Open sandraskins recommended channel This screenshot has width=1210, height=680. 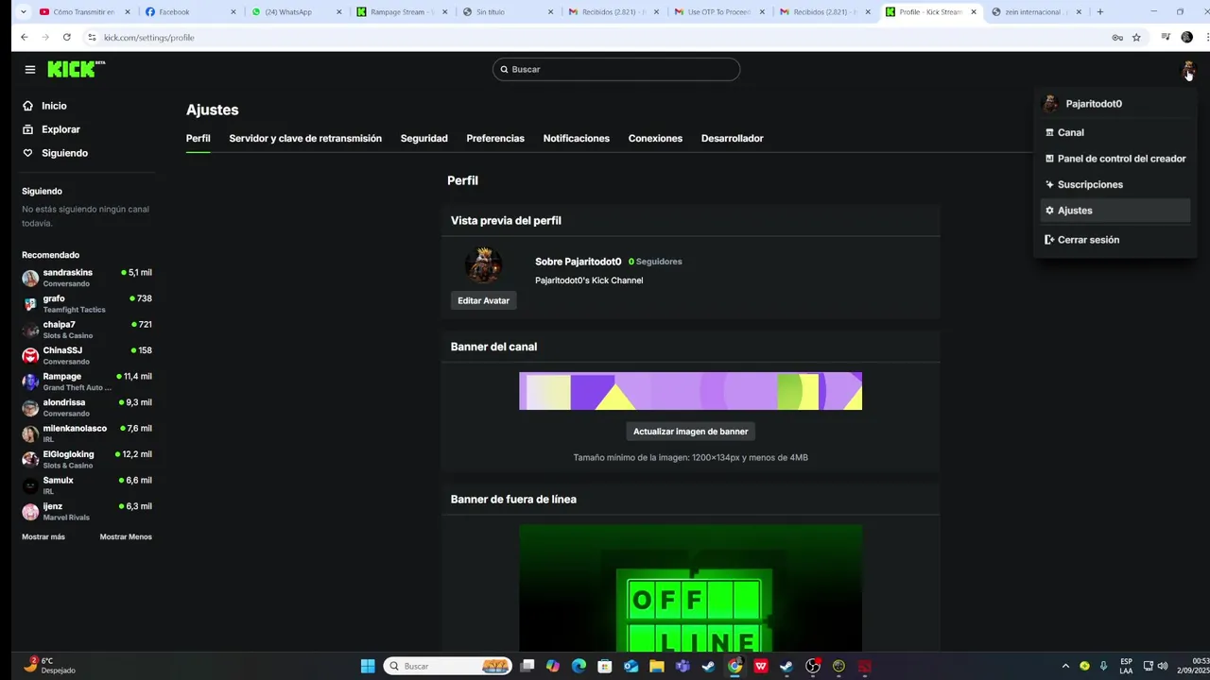click(x=87, y=278)
